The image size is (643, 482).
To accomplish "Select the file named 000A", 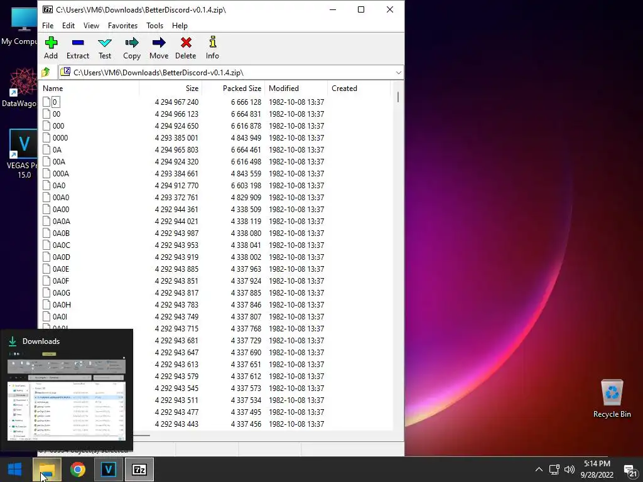I will (x=61, y=173).
